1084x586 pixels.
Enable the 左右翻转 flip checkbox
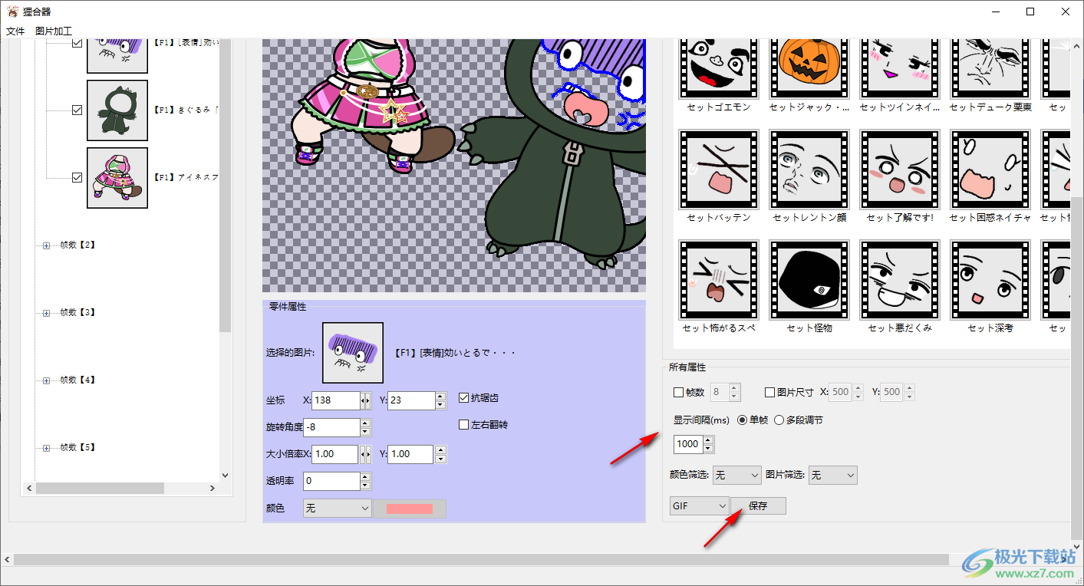(463, 424)
